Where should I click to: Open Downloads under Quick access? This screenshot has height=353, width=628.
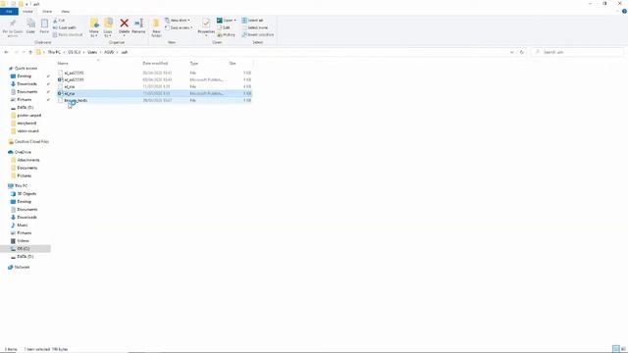pos(26,84)
